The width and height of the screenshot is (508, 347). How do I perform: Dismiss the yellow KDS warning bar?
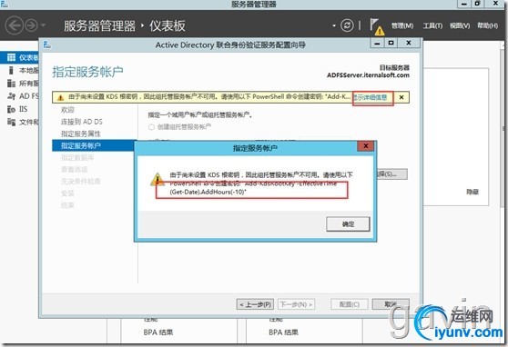[401, 97]
